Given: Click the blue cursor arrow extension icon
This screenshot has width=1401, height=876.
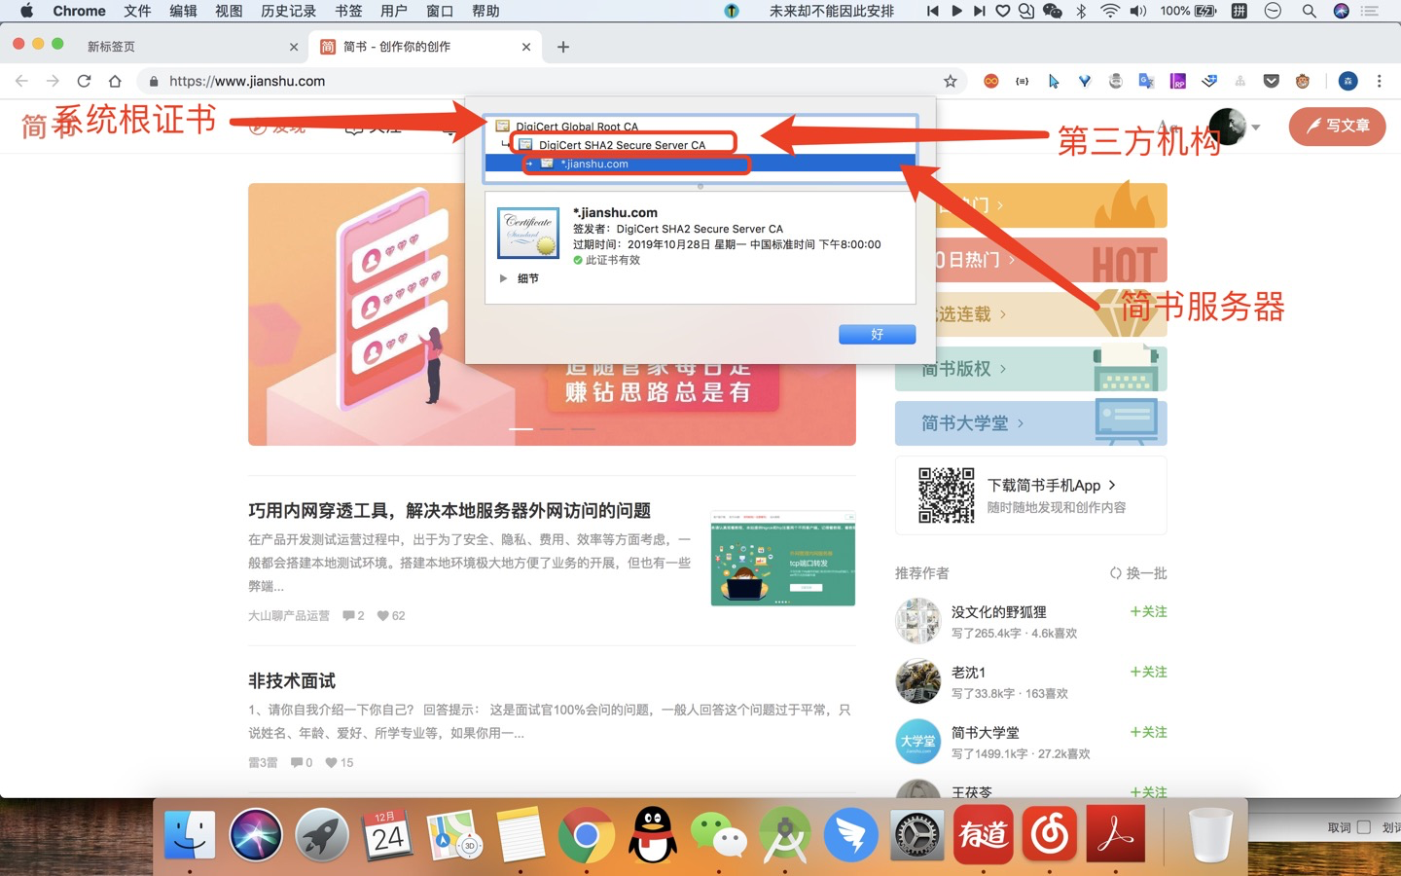Looking at the screenshot, I should pyautogui.click(x=1053, y=81).
